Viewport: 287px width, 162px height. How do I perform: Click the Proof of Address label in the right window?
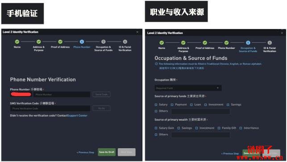point(205,48)
